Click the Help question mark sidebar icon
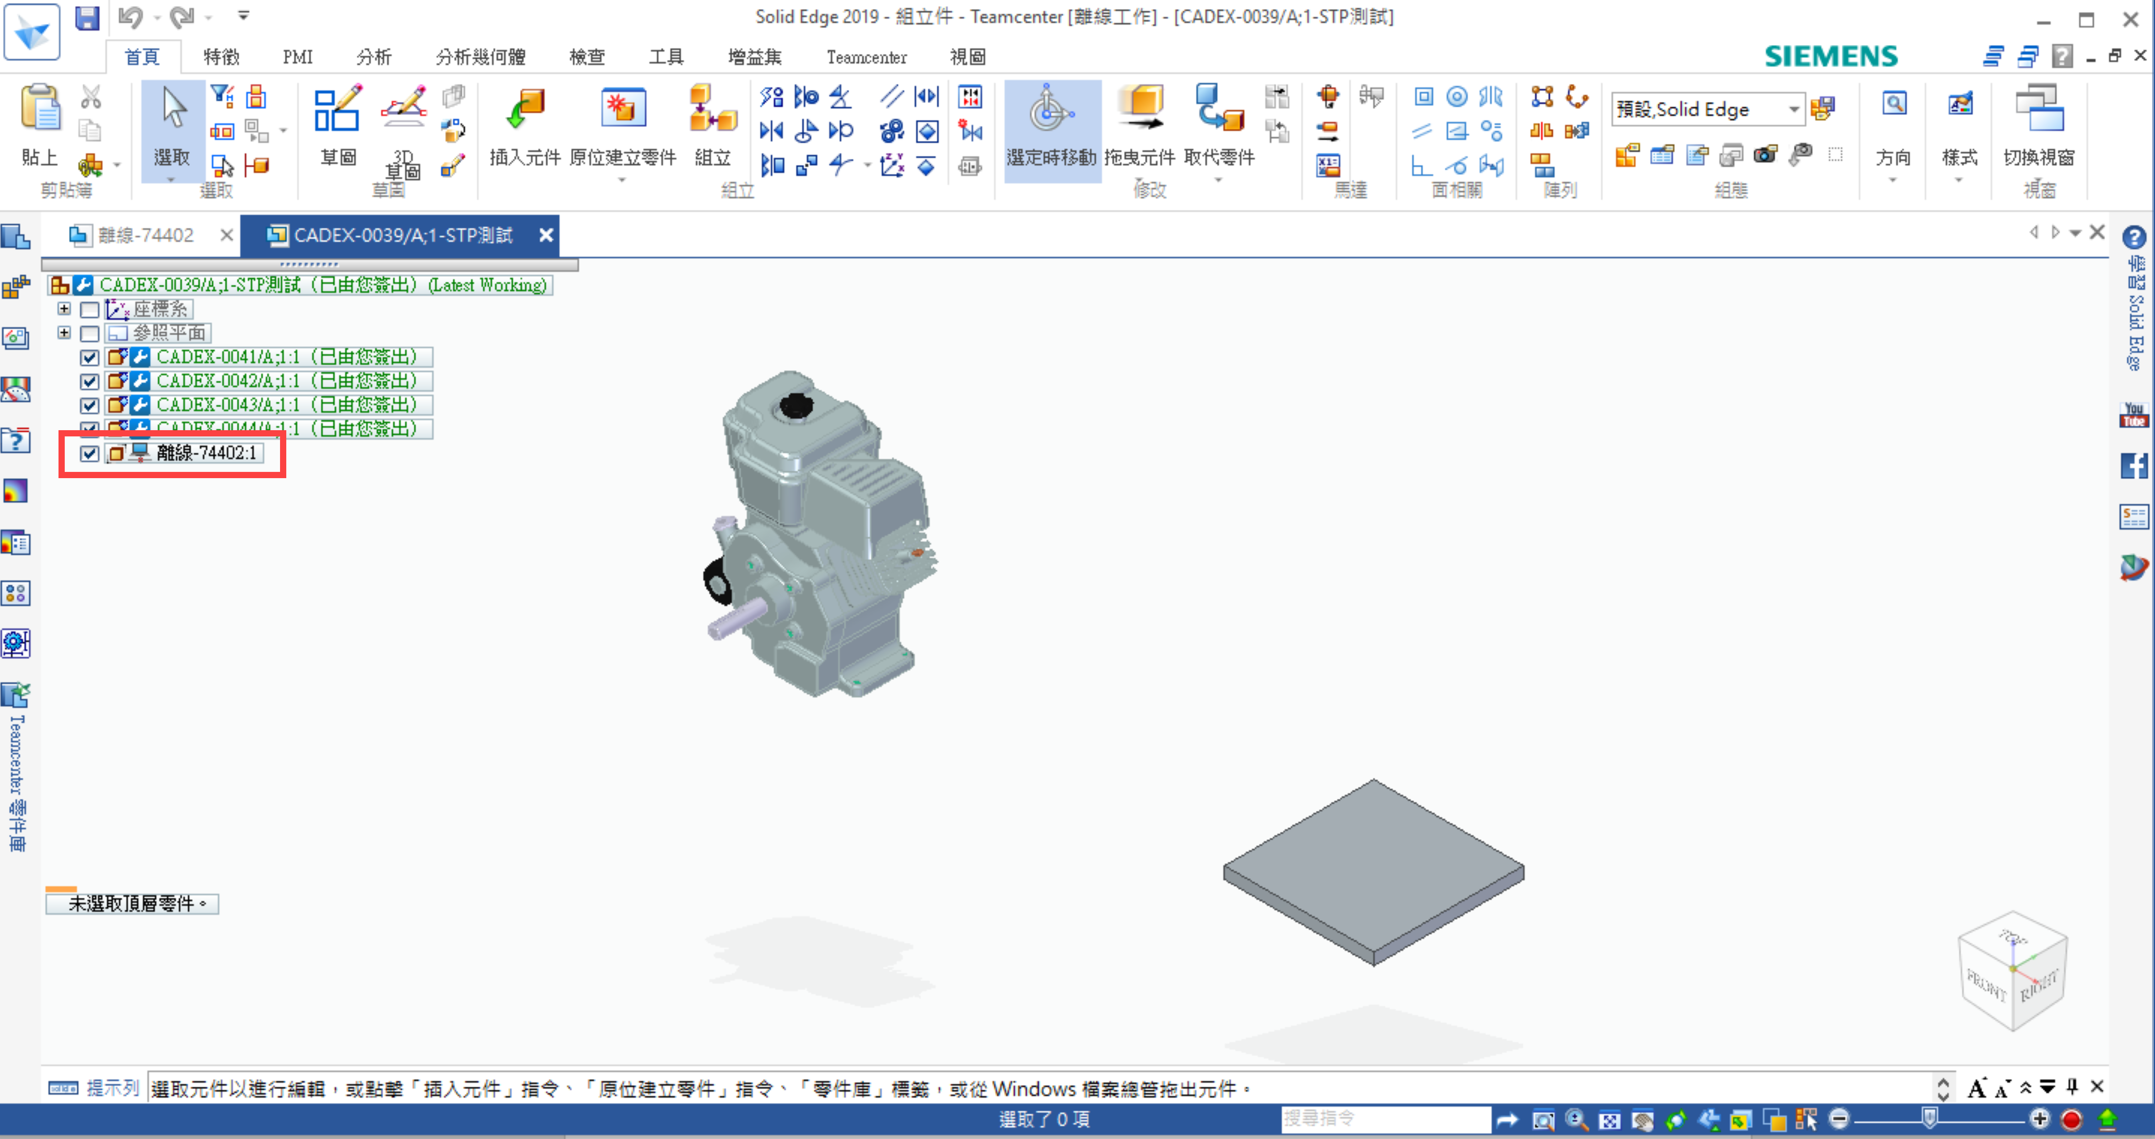This screenshot has height=1139, width=2155. tap(2133, 238)
